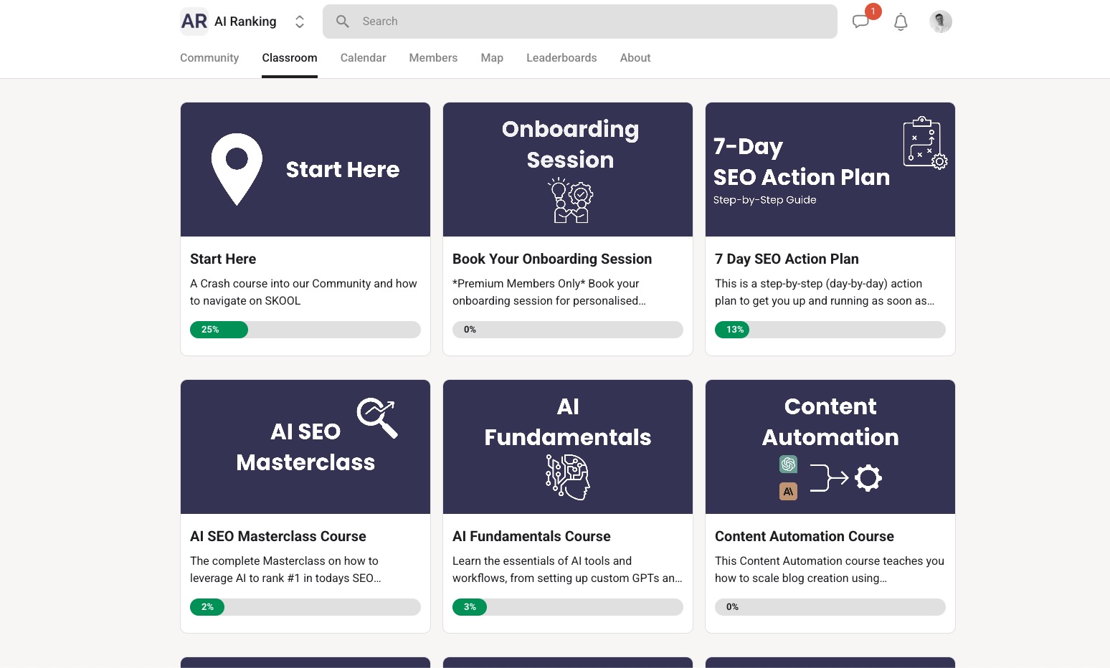
Task: Click the notification bell
Action: (x=901, y=22)
